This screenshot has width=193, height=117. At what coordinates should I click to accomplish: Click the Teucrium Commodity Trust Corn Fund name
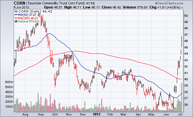coord(55,3)
